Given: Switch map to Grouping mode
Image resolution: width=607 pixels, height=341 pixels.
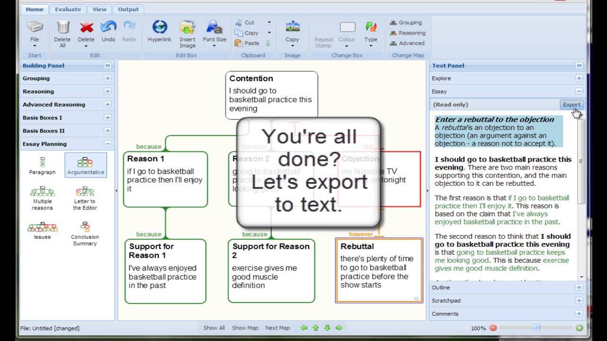Looking at the screenshot, I should 406,22.
